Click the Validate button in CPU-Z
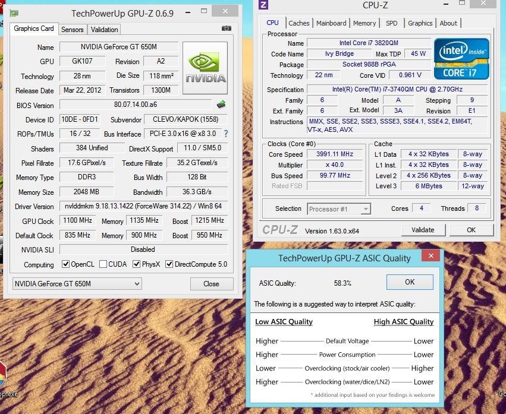This screenshot has width=506, height=414. [x=423, y=230]
